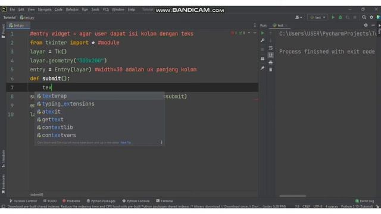Open Run panel settings gear
381x214 pixels.
[x=366, y=25]
